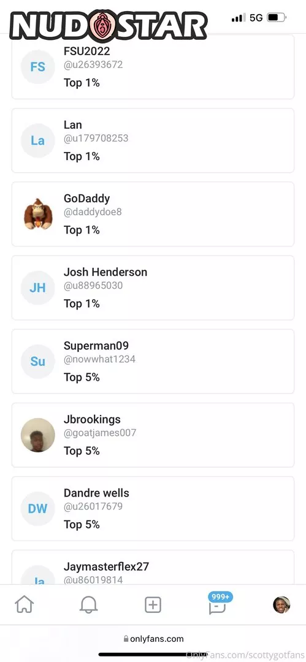Image resolution: width=306 pixels, height=662 pixels.
Task: Open the Josh Henderson fan card
Action: pyautogui.click(x=153, y=287)
